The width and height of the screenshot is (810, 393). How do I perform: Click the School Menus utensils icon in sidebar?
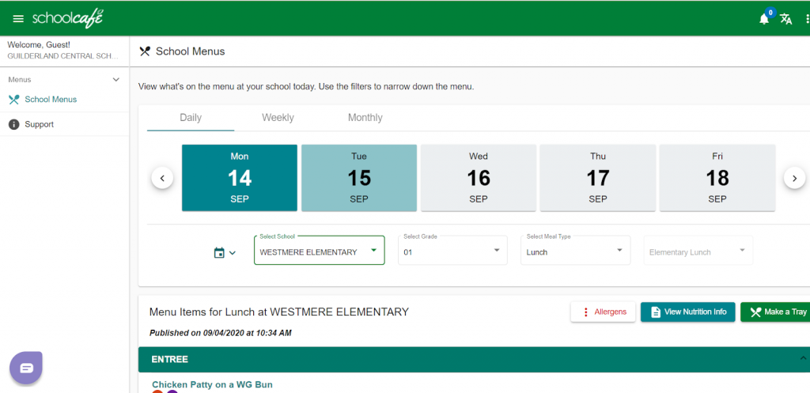coord(14,100)
